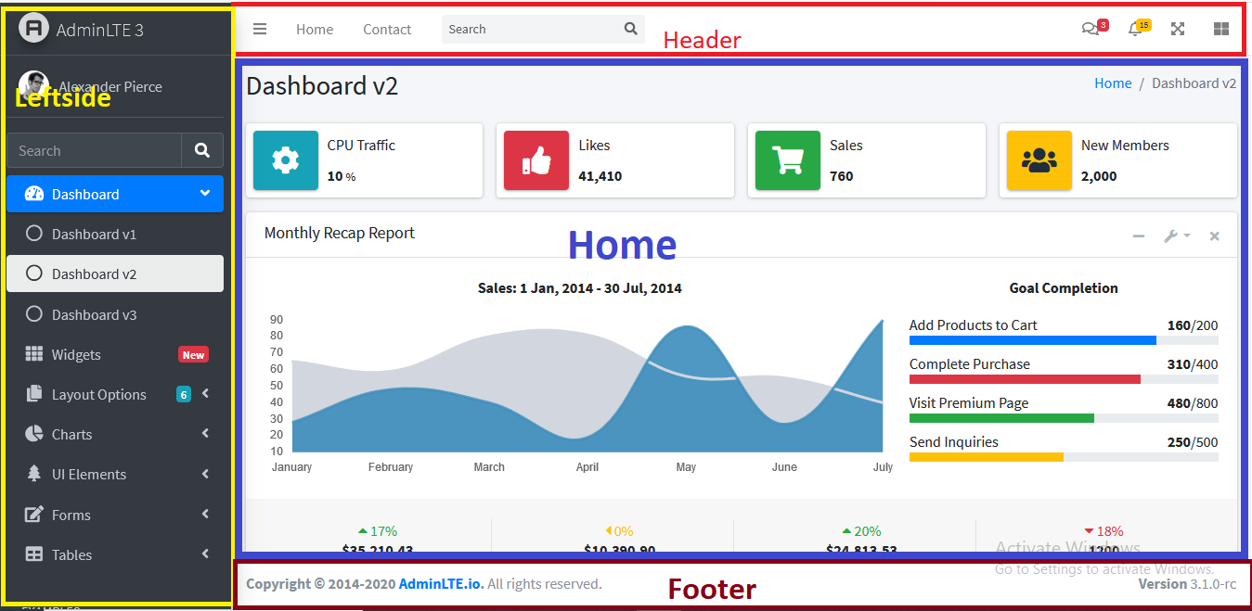Click the New Members group icon
1252x611 pixels.
pyautogui.click(x=1039, y=160)
